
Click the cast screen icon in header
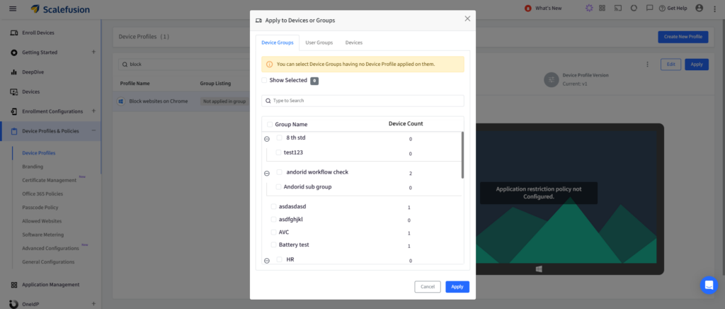coord(617,8)
